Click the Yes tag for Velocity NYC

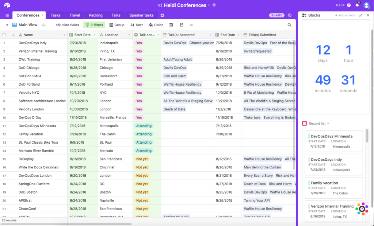pyautogui.click(x=139, y=93)
